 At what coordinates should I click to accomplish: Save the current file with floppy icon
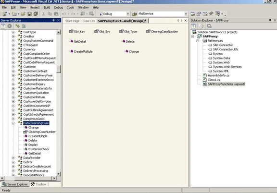(x=29, y=14)
